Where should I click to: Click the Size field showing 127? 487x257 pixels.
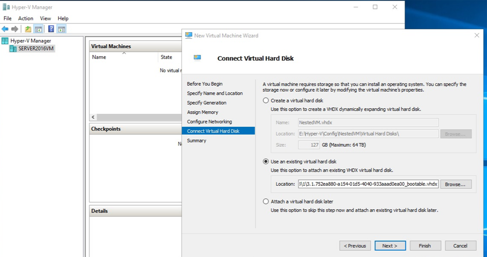(x=309, y=145)
